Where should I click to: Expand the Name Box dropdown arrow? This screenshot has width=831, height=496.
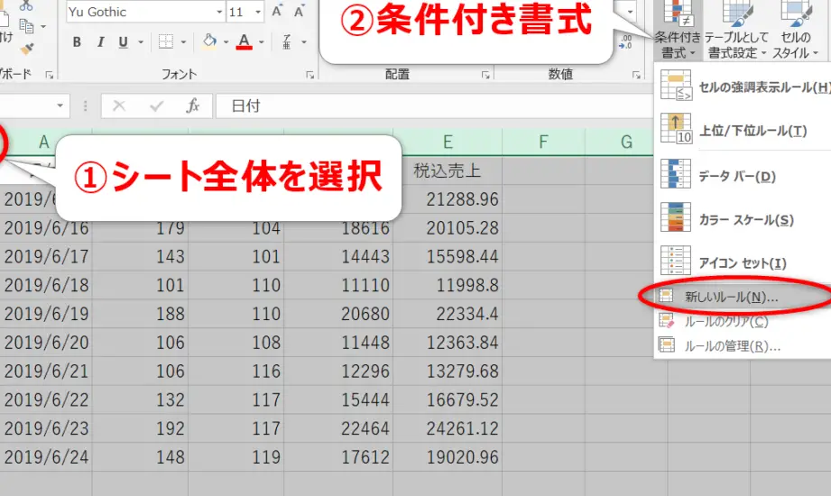[60, 106]
